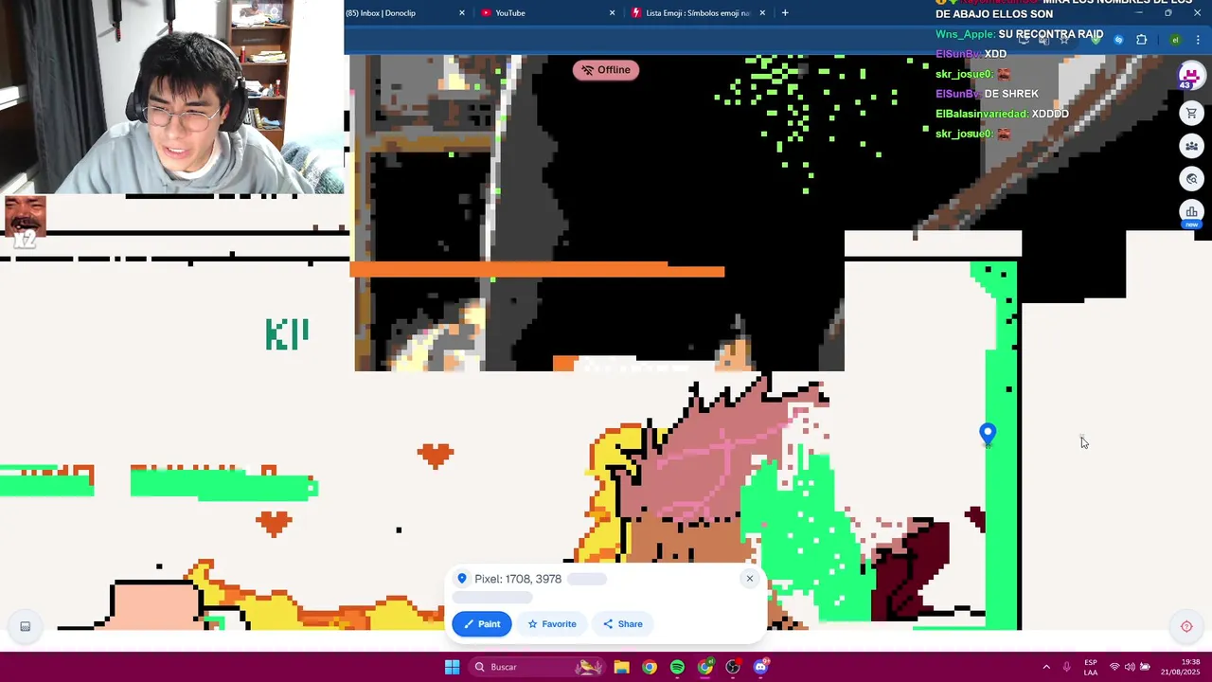1212x682 pixels.
Task: Open OBS Studio from taskbar
Action: pyautogui.click(x=733, y=667)
